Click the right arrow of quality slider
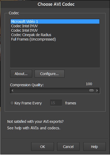This screenshot has height=155, width=110. 97,91
